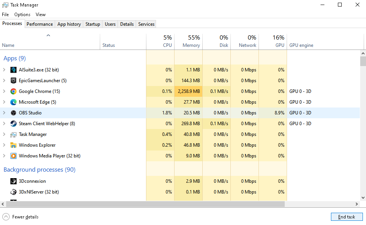Click the 3Dconnexion process icon
The image size is (366, 225).
pyautogui.click(x=13, y=181)
